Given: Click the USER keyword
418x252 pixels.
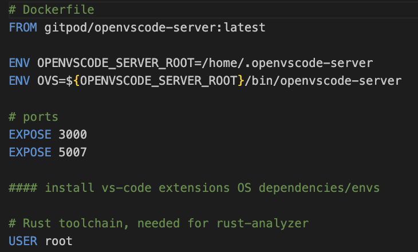Looking at the screenshot, I should click(23, 241).
